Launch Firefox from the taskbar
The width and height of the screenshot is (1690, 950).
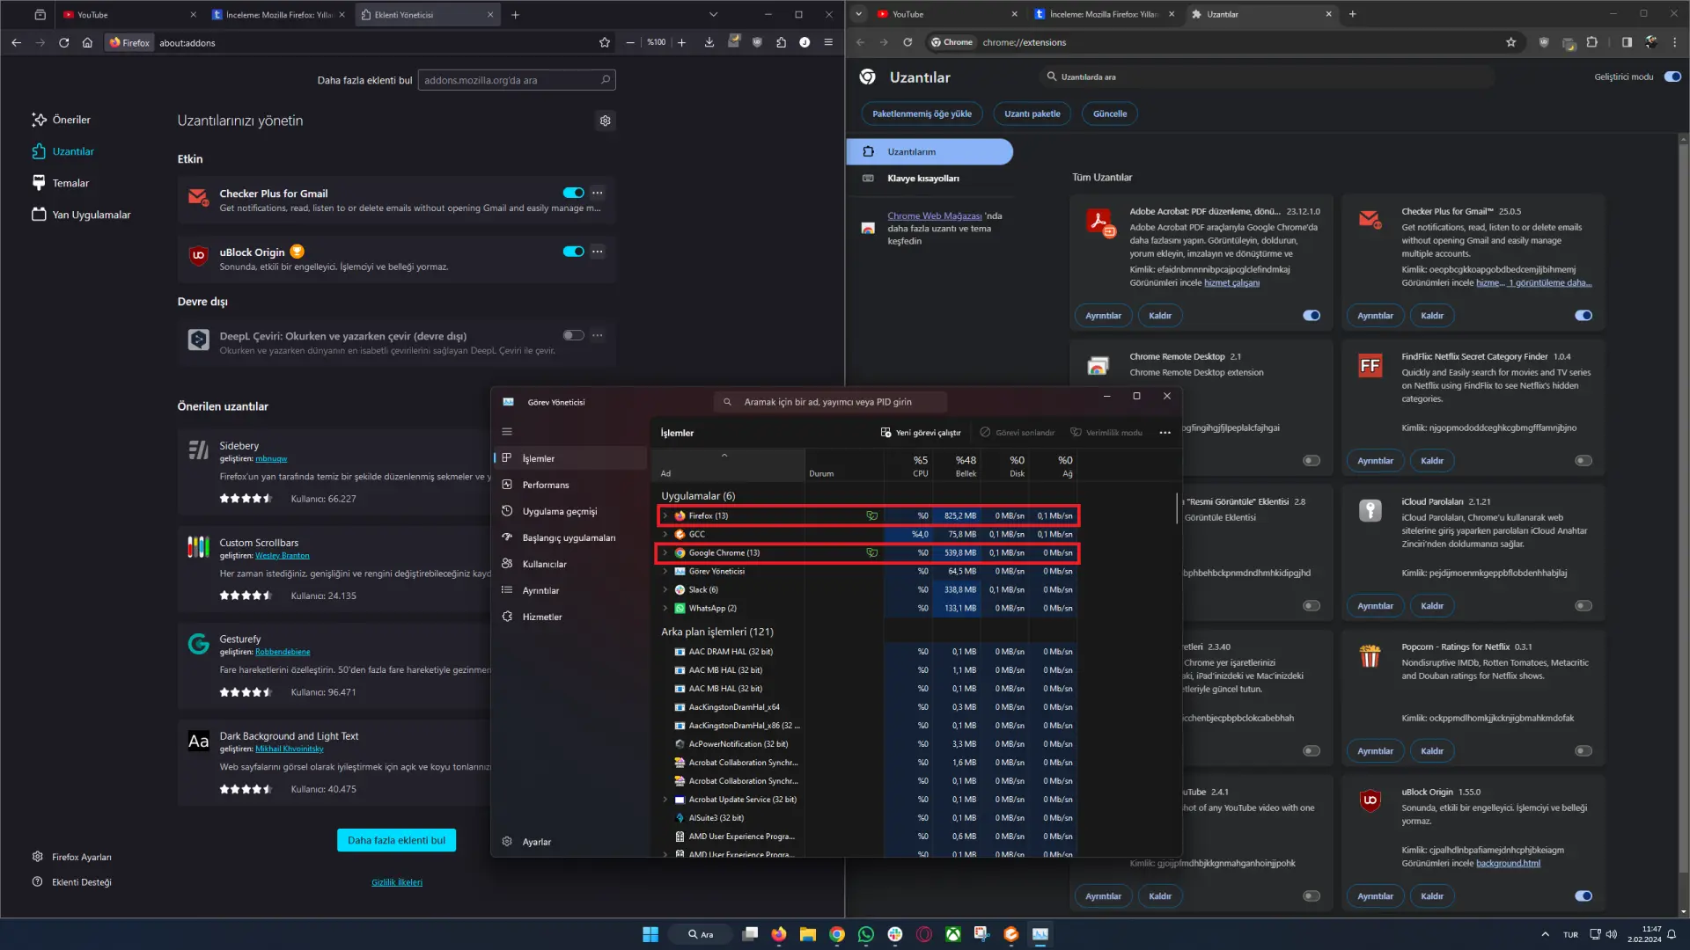[x=779, y=934]
